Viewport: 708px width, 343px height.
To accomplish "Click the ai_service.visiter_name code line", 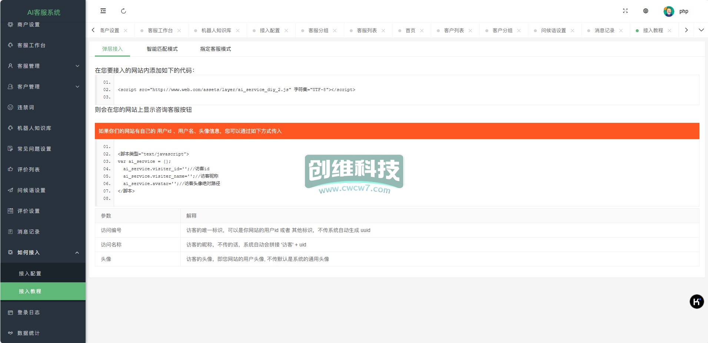I will [171, 176].
